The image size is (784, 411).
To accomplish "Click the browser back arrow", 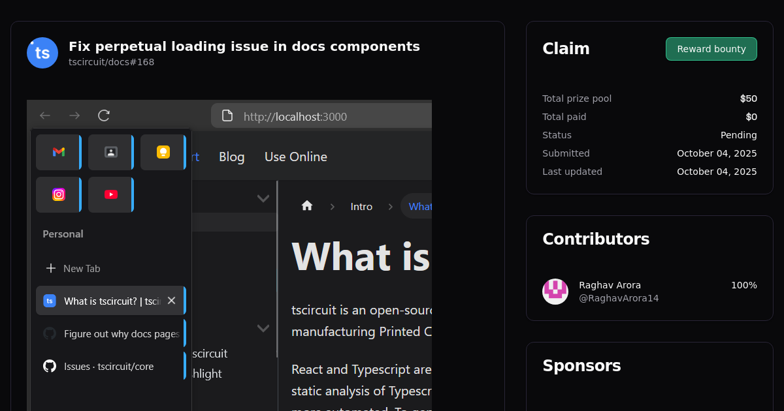I will coord(44,115).
